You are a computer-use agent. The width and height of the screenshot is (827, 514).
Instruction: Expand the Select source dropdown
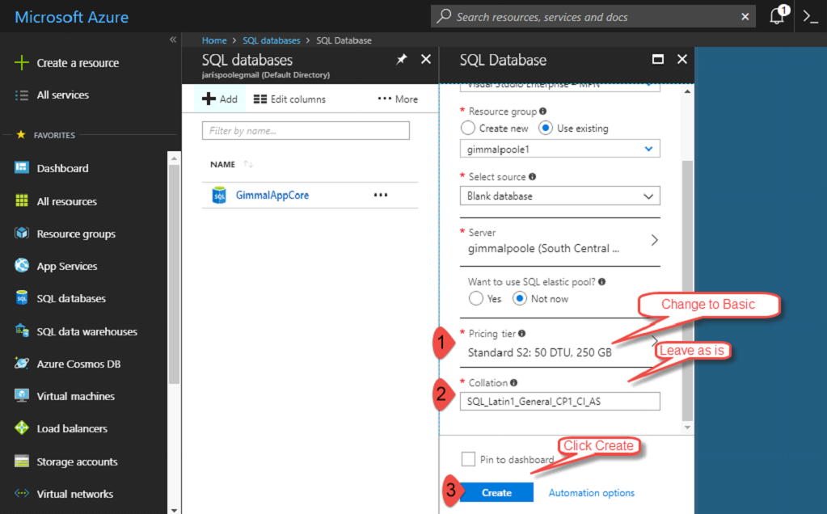point(559,196)
